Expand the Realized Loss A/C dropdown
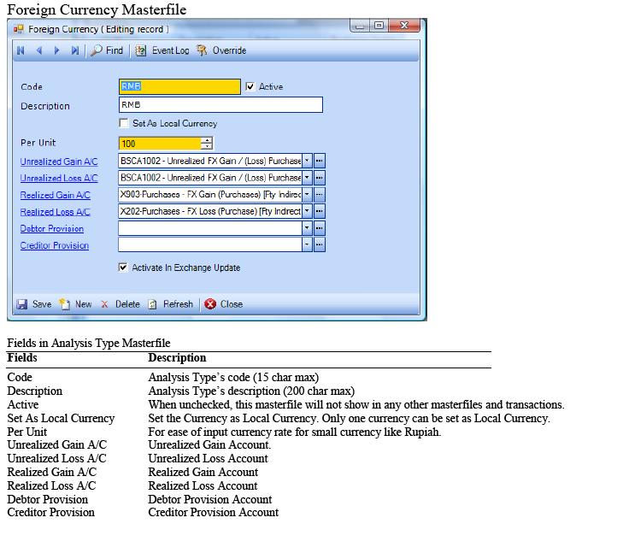Viewport: 629px width, 547px height. 307,211
